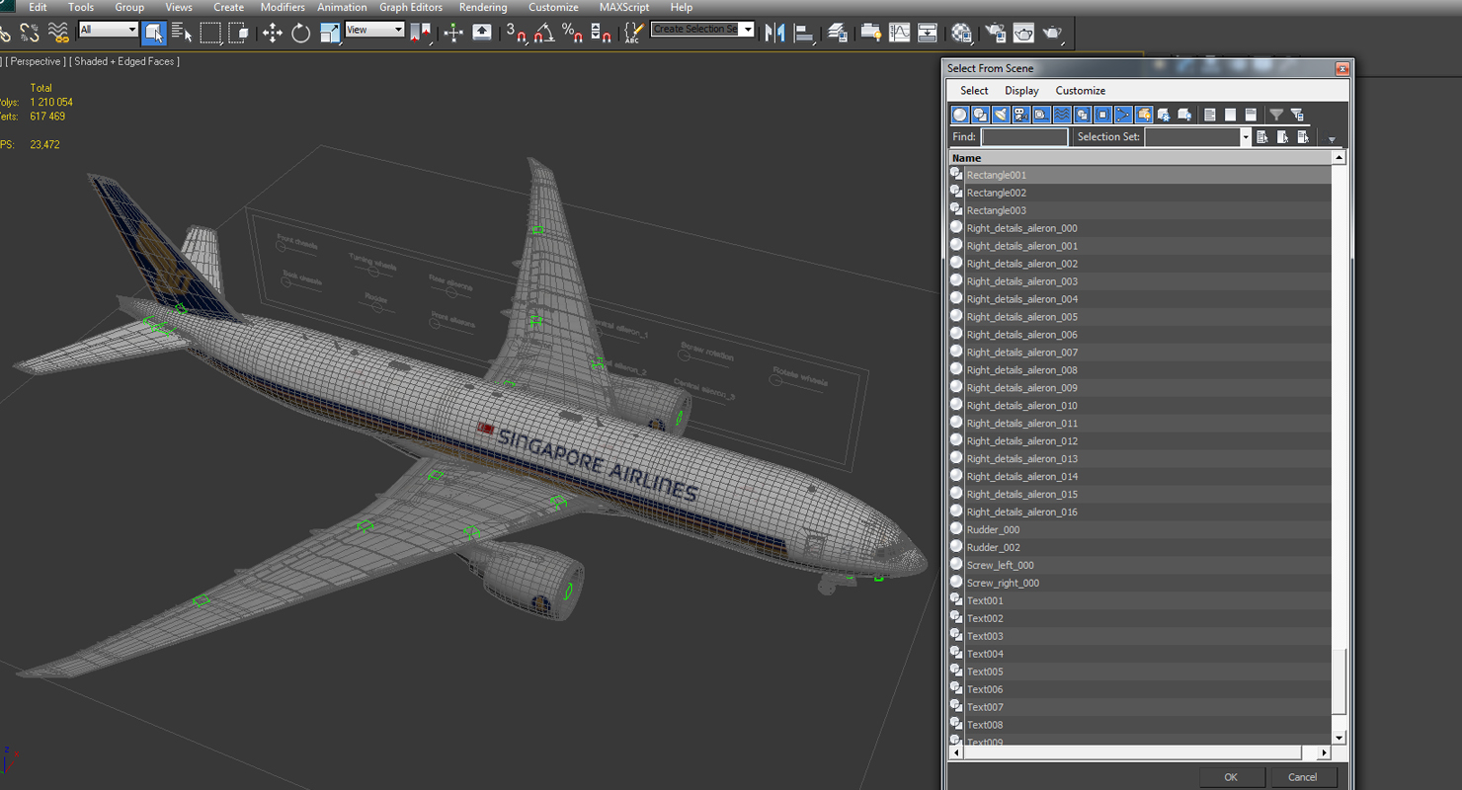Click the Align tool icon
Viewport: 1462px width, 790px height.
pos(804,33)
